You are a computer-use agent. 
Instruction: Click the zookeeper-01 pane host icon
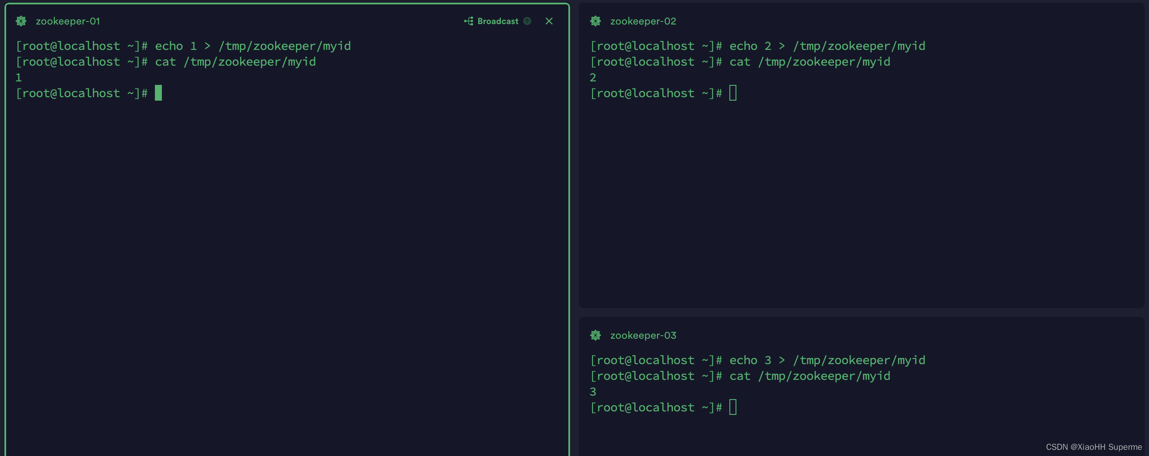pos(21,21)
